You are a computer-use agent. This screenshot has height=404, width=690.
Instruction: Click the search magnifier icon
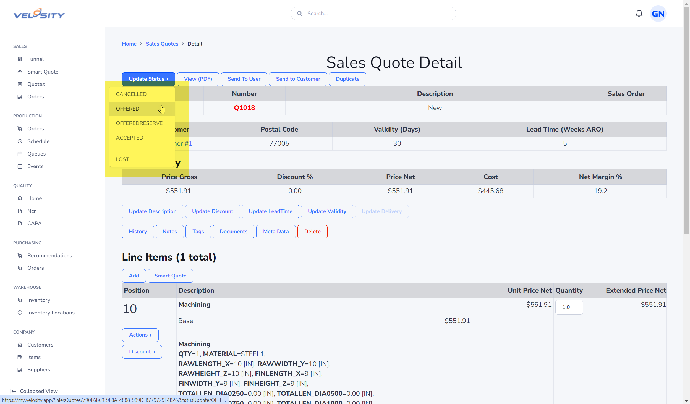coord(300,14)
